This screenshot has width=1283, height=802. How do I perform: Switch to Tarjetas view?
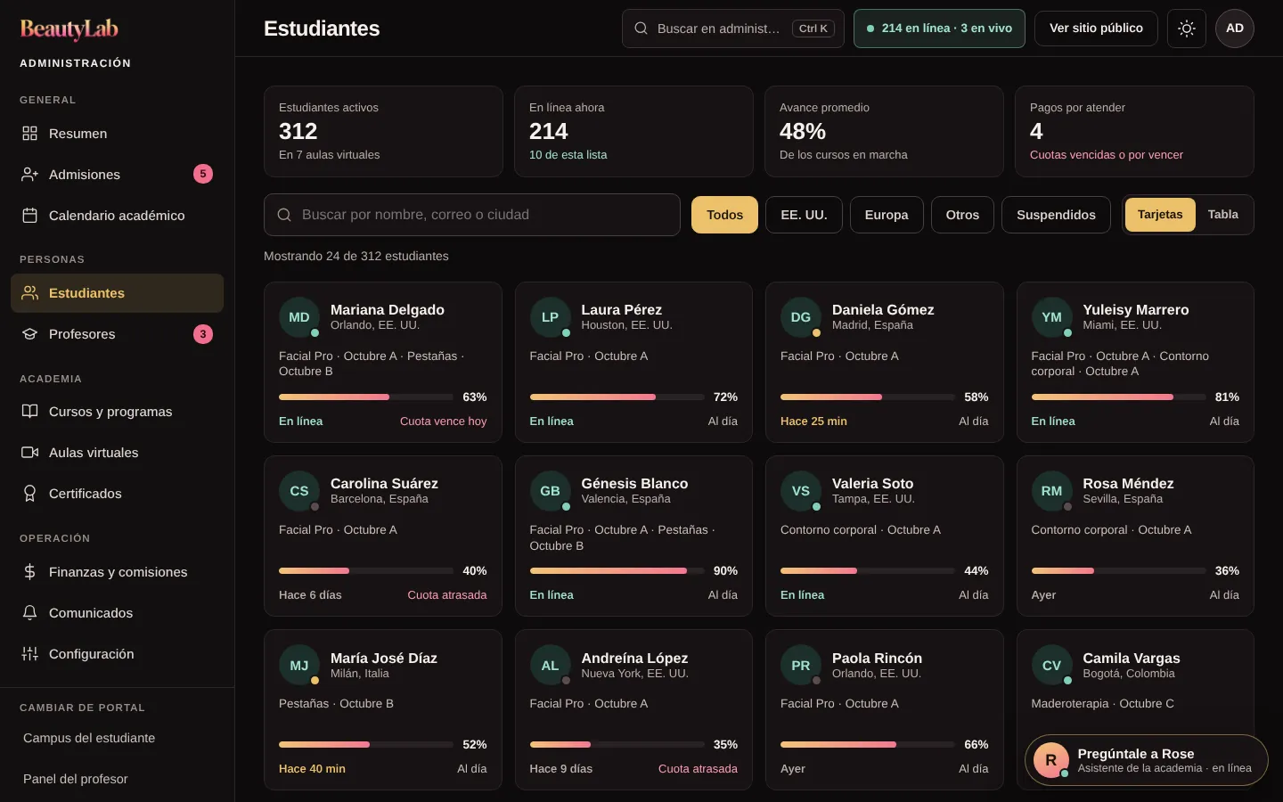pos(1160,215)
